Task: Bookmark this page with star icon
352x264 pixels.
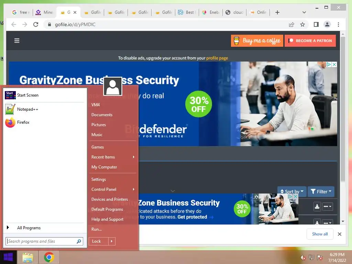Action: (302, 24)
